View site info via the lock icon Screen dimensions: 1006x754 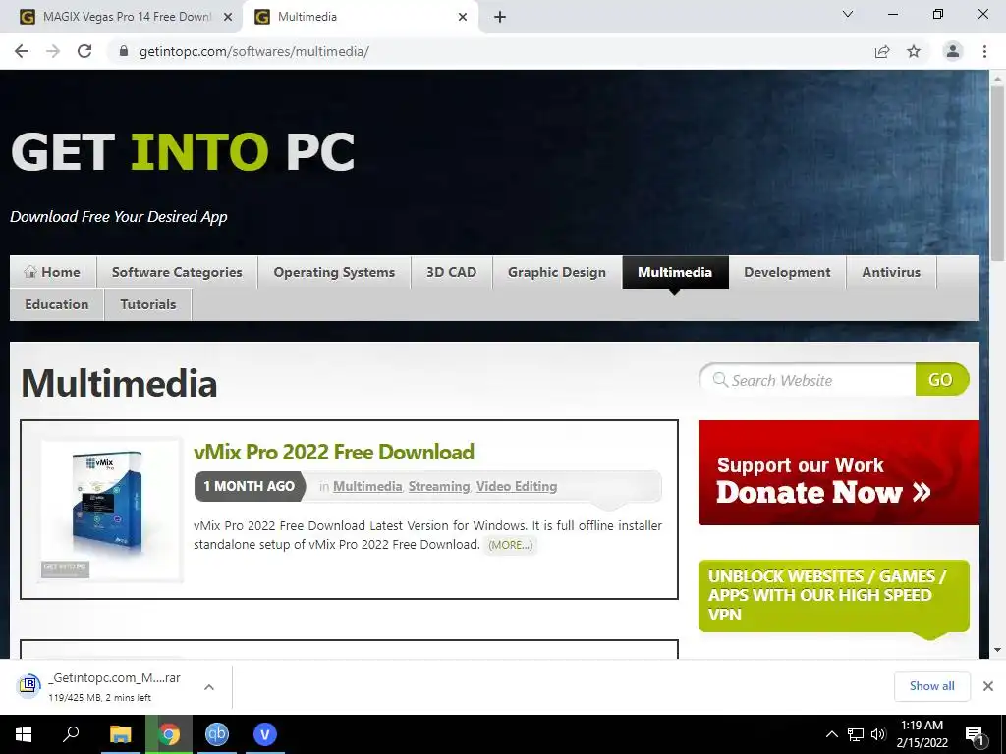125,51
